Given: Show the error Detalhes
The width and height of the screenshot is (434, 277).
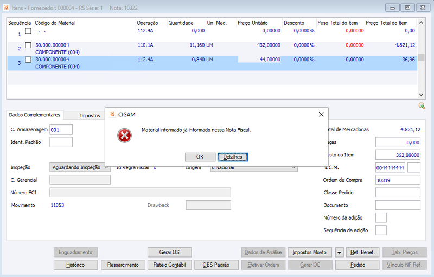Looking at the screenshot, I should click(x=233, y=157).
